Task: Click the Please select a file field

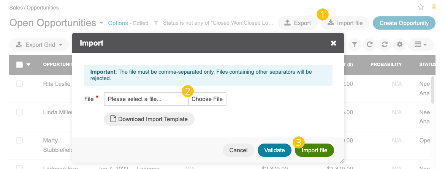Action: click(146, 99)
